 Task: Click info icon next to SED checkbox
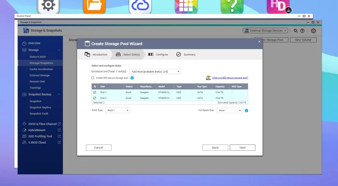(132, 78)
